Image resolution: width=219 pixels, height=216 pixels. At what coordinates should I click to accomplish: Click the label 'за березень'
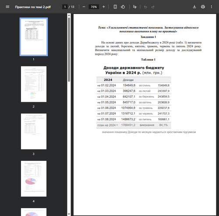tap(146, 97)
